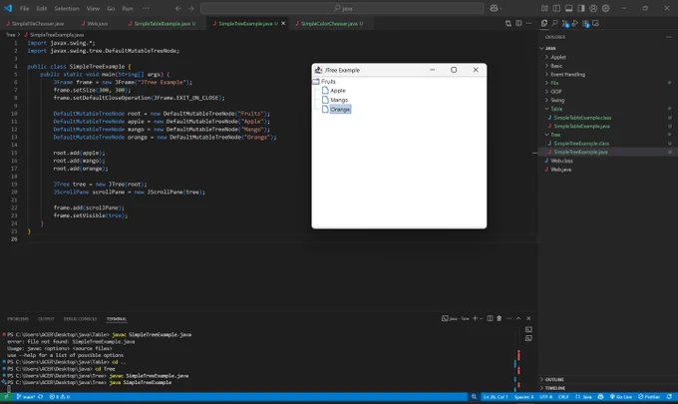678x404 pixels.
Task: Switch to DEBUG CONSOLE panel tab
Action: tap(80, 319)
